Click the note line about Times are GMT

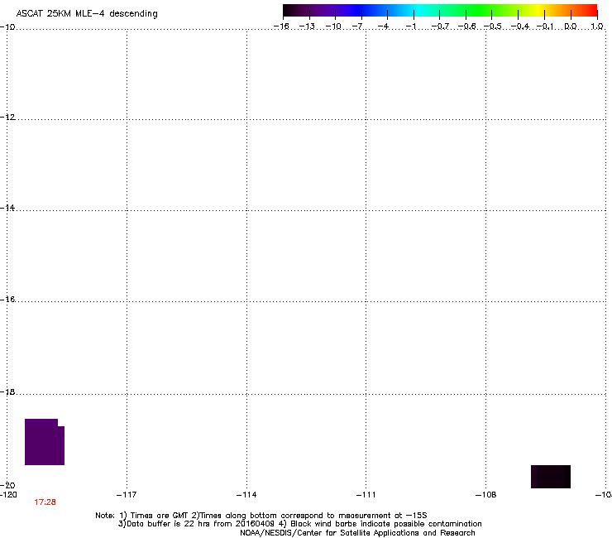pos(261,516)
